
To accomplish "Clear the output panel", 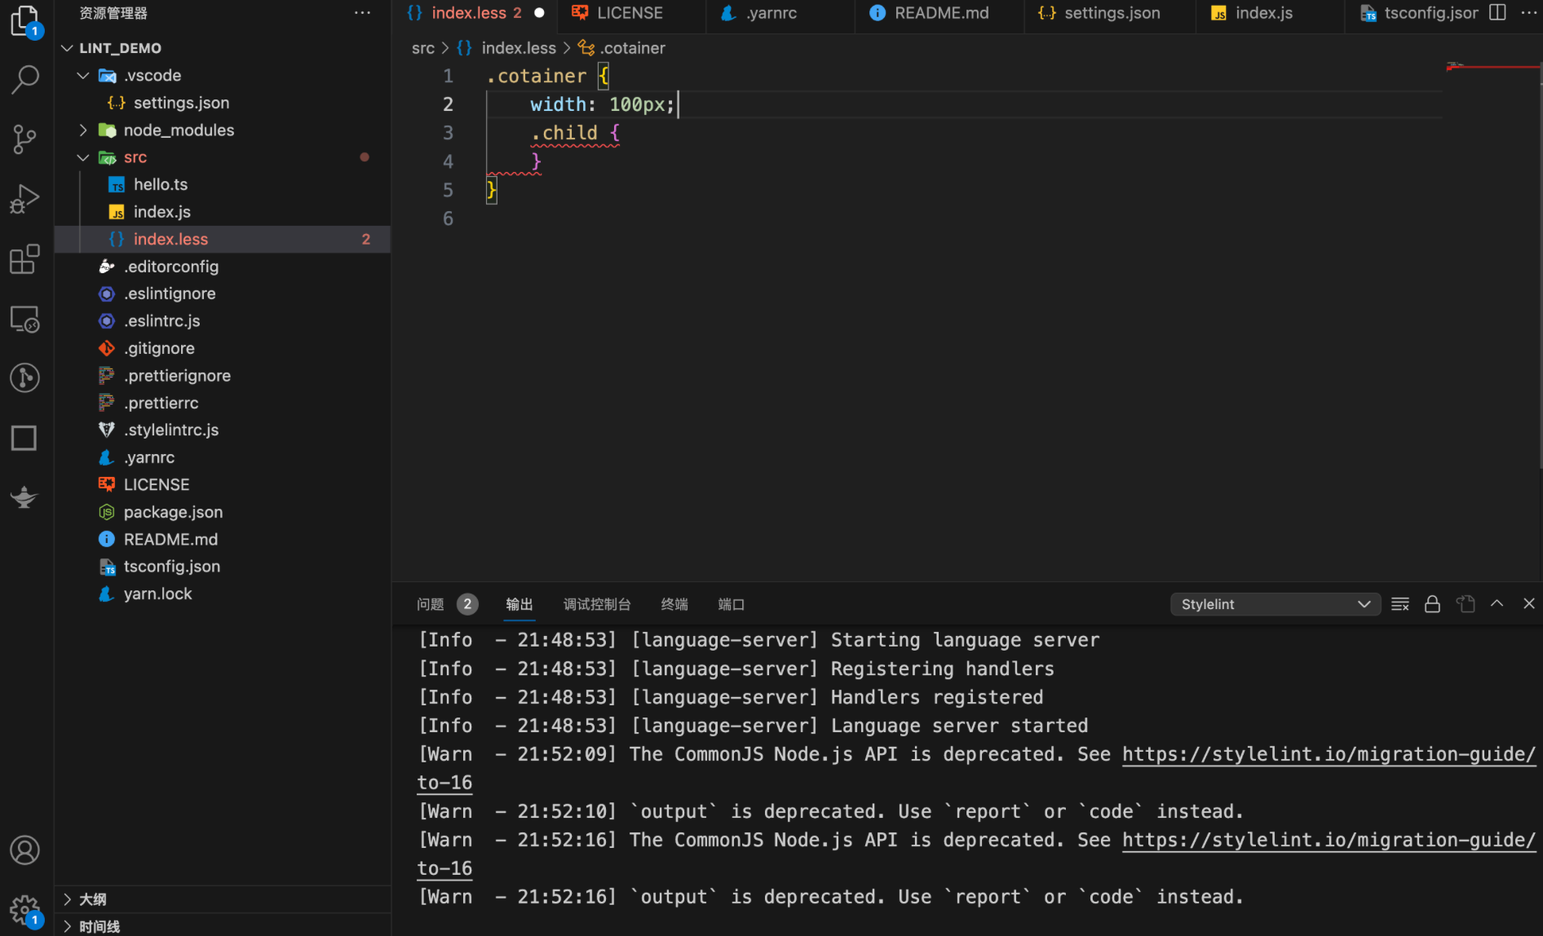I will [x=1400, y=604].
